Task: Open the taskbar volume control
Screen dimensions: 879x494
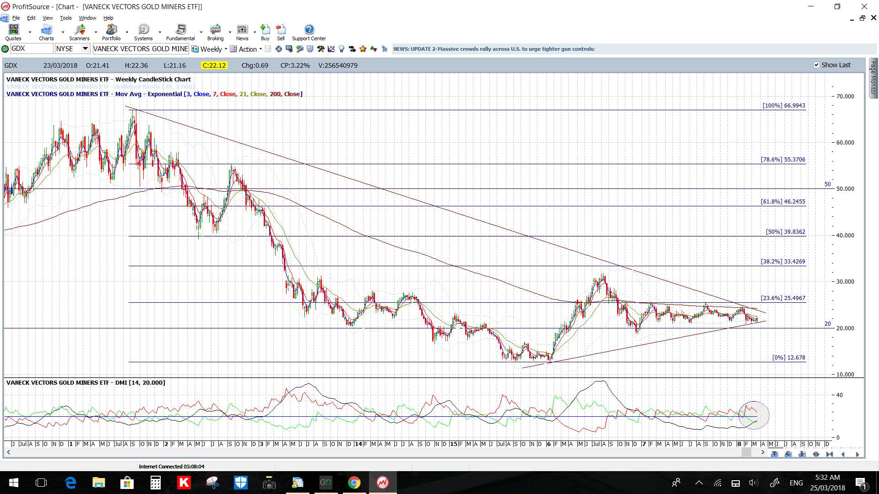Action: pyautogui.click(x=754, y=483)
